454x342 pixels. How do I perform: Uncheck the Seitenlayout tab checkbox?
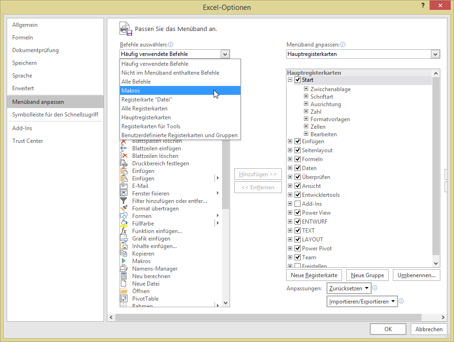[297, 150]
